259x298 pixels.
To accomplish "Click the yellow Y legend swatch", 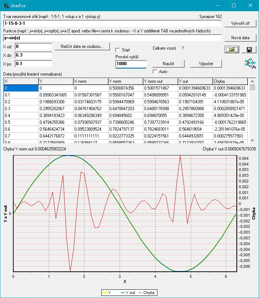I will [x=105, y=293].
